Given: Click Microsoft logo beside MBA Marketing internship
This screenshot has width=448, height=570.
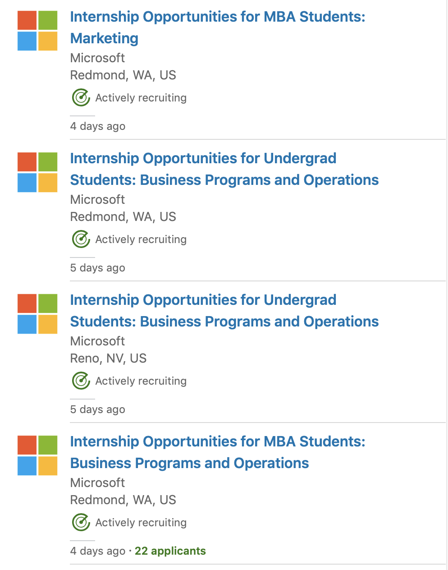Looking at the screenshot, I should (37, 31).
